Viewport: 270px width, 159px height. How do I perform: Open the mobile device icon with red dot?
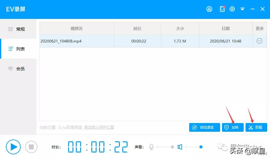(222, 9)
